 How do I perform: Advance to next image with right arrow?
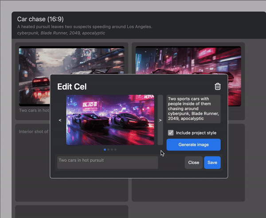click(160, 120)
